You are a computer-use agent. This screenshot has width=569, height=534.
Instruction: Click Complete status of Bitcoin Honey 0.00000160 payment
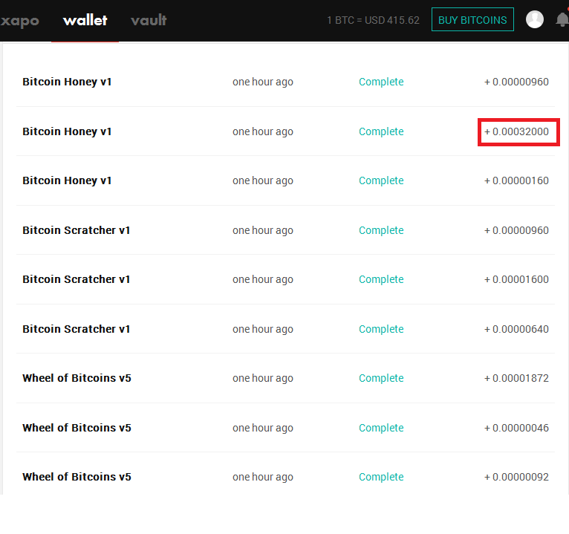381,180
